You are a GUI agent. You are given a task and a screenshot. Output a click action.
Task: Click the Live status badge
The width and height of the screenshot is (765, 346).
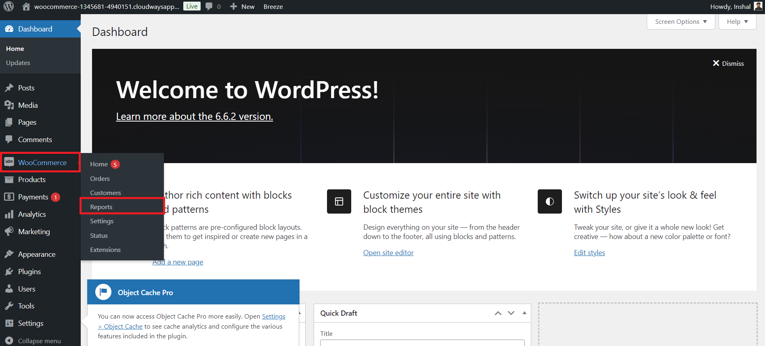tap(192, 6)
